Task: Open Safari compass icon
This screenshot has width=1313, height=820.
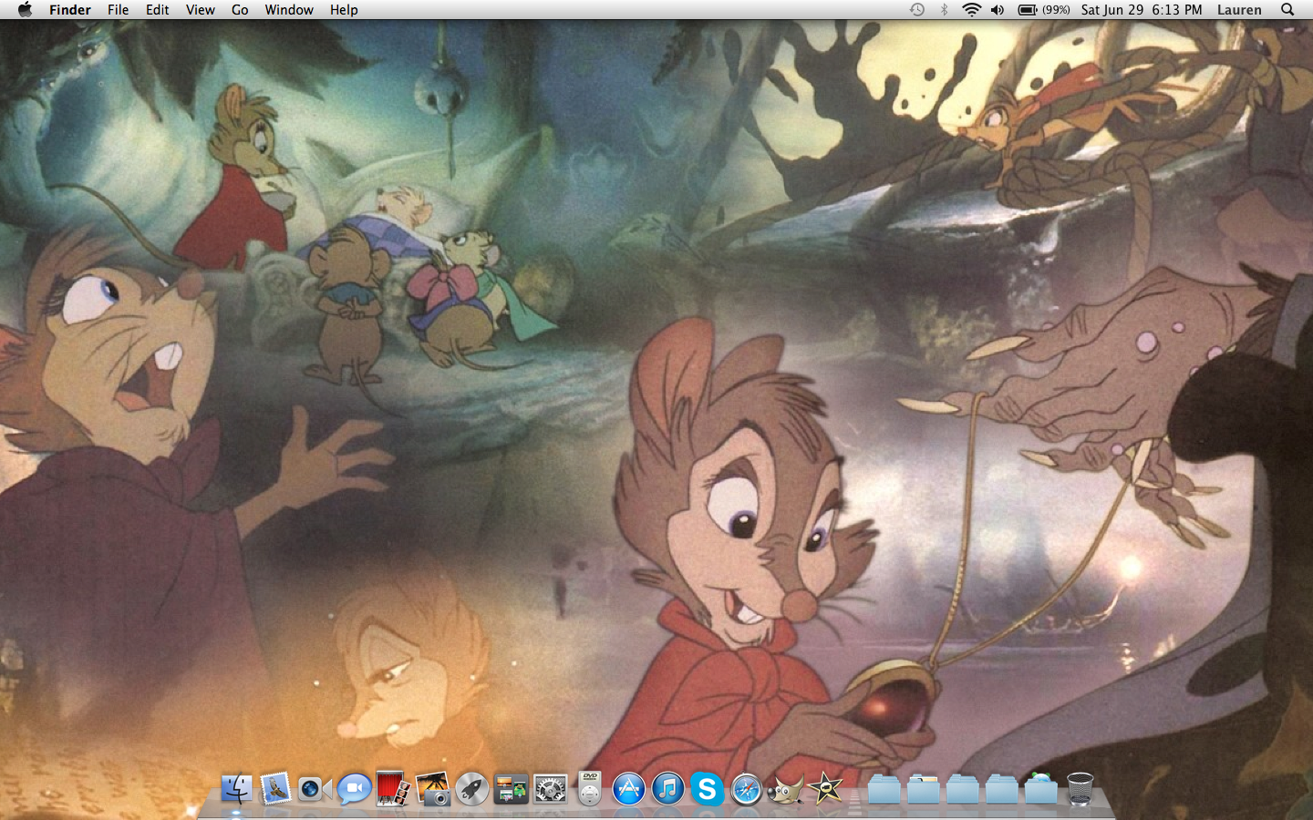Action: 746,789
